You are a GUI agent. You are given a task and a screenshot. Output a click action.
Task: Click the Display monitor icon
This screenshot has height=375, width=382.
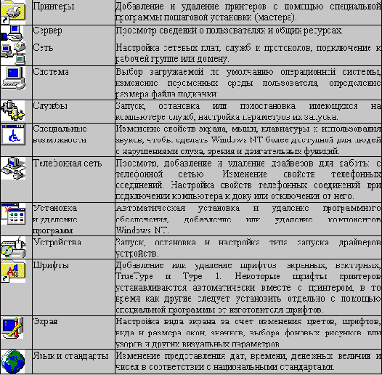13,328
